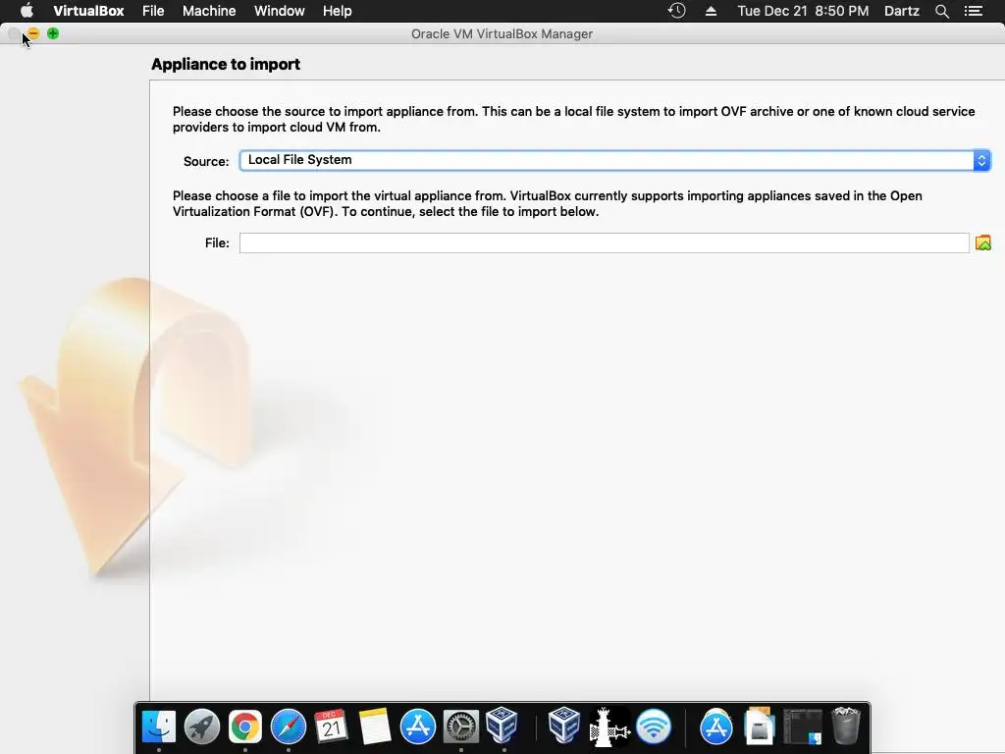Open the VirtualBox application menu
Viewport: 1005px width, 754px height.
[88, 11]
